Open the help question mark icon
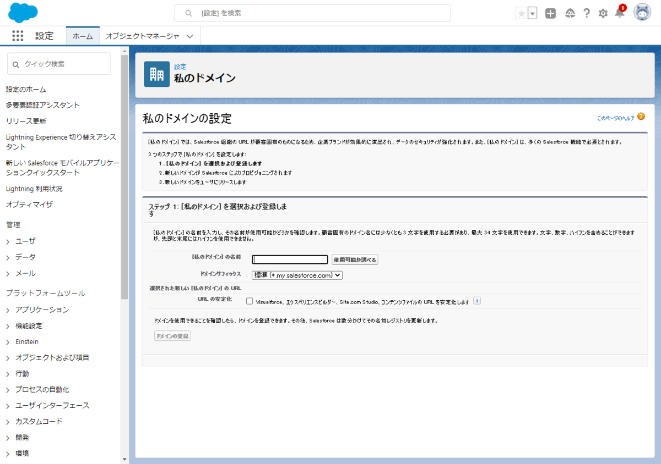This screenshot has width=661, height=464. [587, 13]
